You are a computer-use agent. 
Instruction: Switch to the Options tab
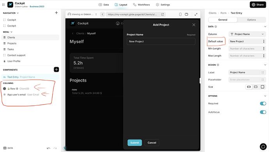pyautogui.click(x=251, y=20)
